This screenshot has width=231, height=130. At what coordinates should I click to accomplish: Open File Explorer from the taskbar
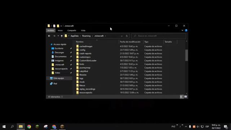click(x=21, y=127)
